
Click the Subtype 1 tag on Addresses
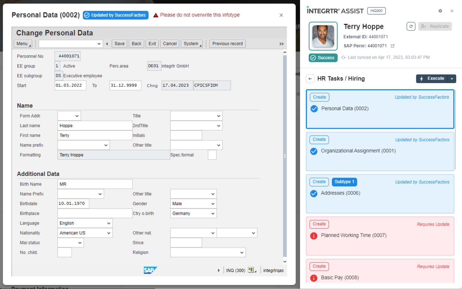click(344, 182)
